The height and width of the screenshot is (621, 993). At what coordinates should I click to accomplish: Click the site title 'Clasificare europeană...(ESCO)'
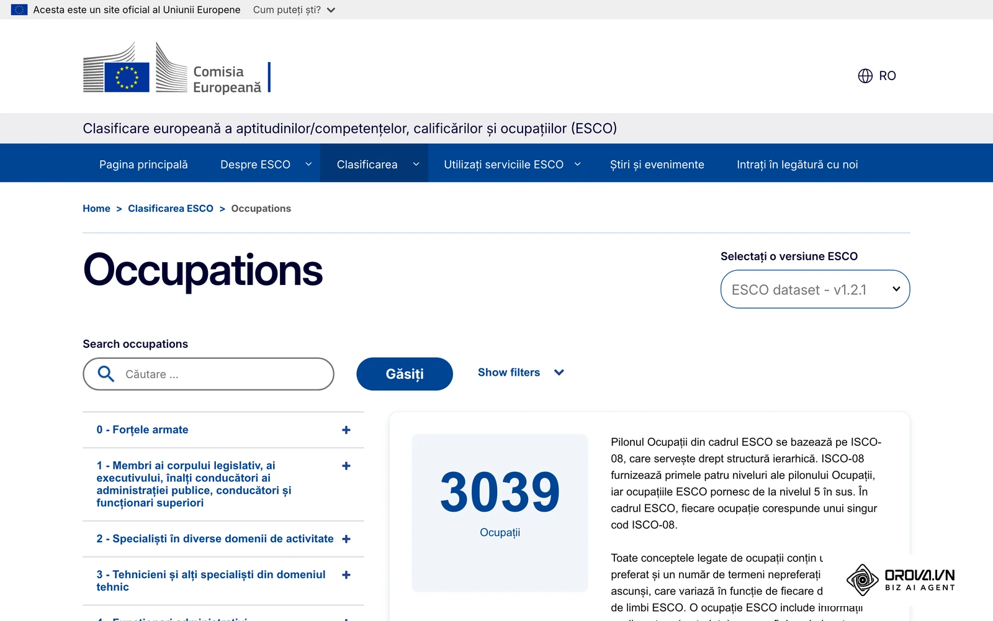tap(350, 129)
